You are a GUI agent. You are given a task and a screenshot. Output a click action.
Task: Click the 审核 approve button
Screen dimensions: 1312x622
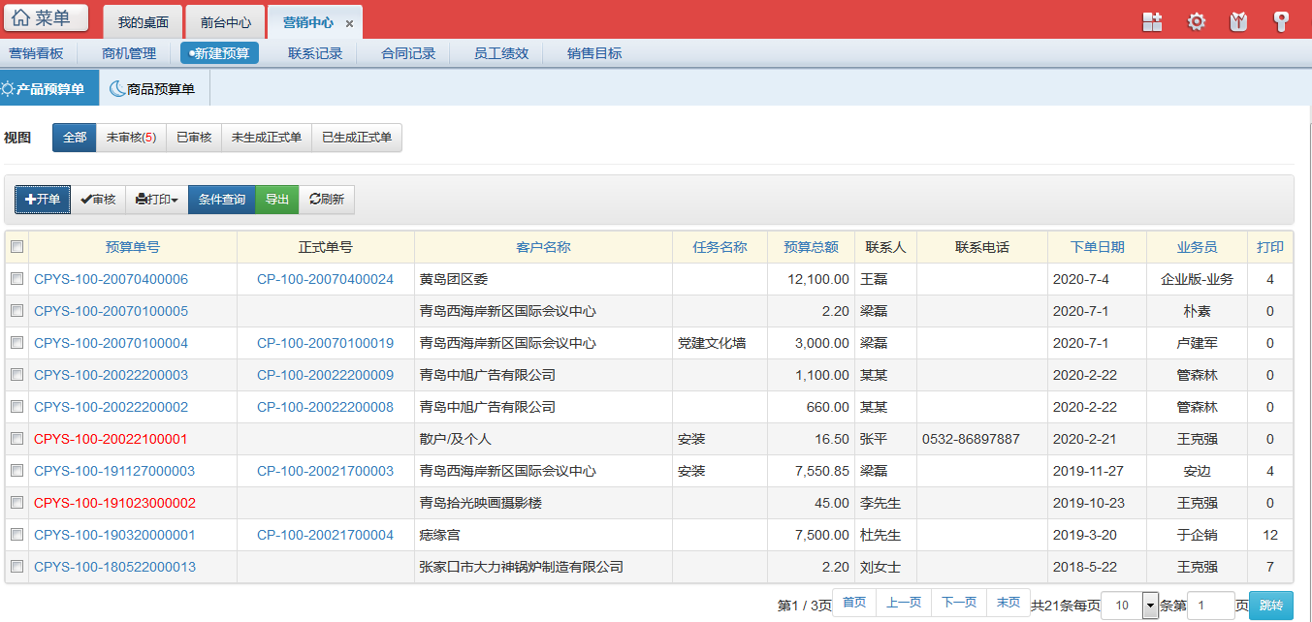pos(98,199)
